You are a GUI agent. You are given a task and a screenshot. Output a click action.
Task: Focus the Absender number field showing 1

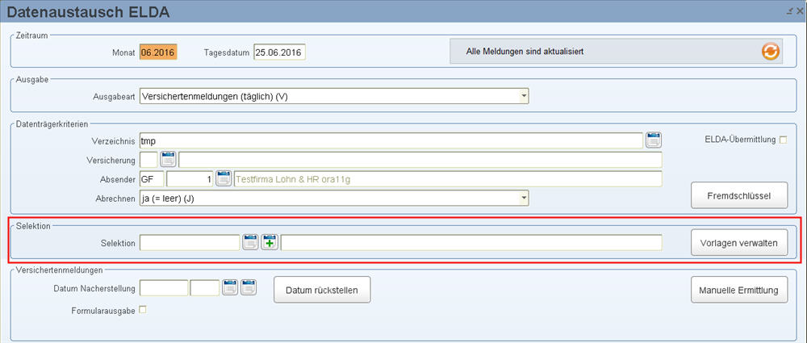click(190, 178)
